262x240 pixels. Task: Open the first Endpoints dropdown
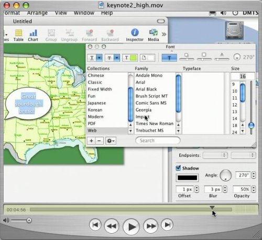pos(215,155)
